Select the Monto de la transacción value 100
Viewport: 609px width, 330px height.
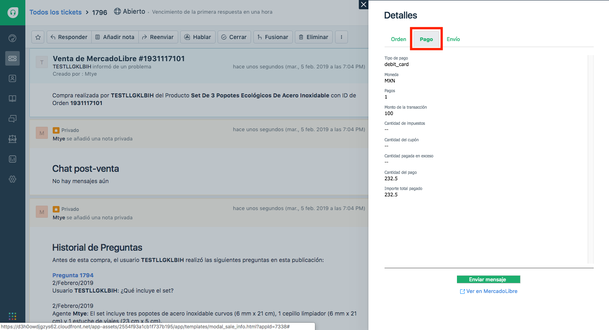tap(389, 113)
